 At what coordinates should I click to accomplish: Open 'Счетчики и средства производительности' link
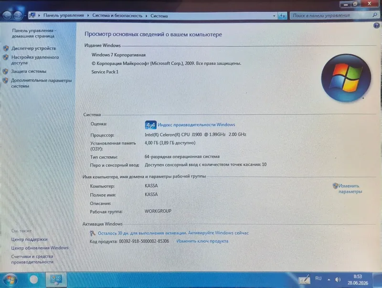(x=32, y=259)
